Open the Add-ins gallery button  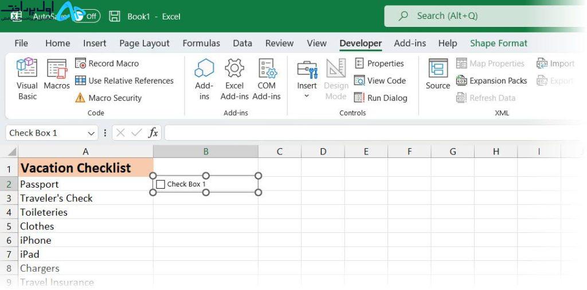click(x=204, y=79)
